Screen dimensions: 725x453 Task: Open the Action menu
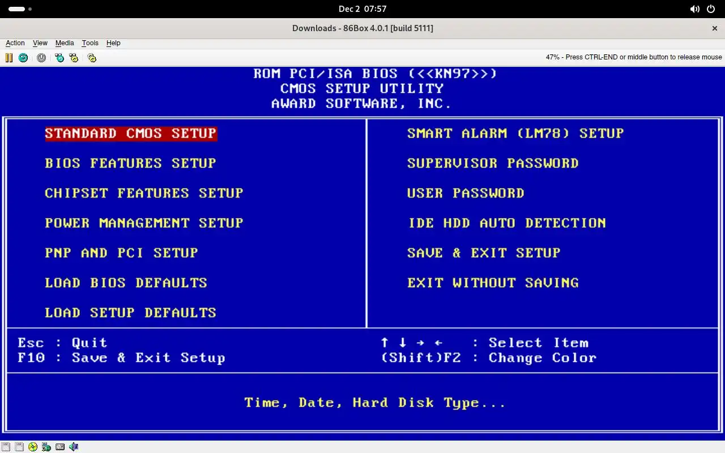coord(15,43)
